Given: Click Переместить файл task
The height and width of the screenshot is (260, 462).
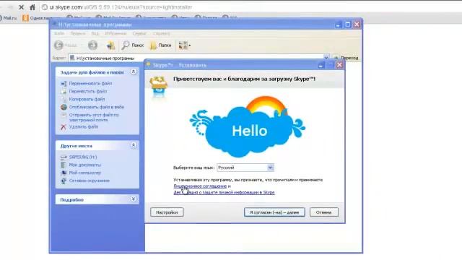Looking at the screenshot, I should point(88,92).
